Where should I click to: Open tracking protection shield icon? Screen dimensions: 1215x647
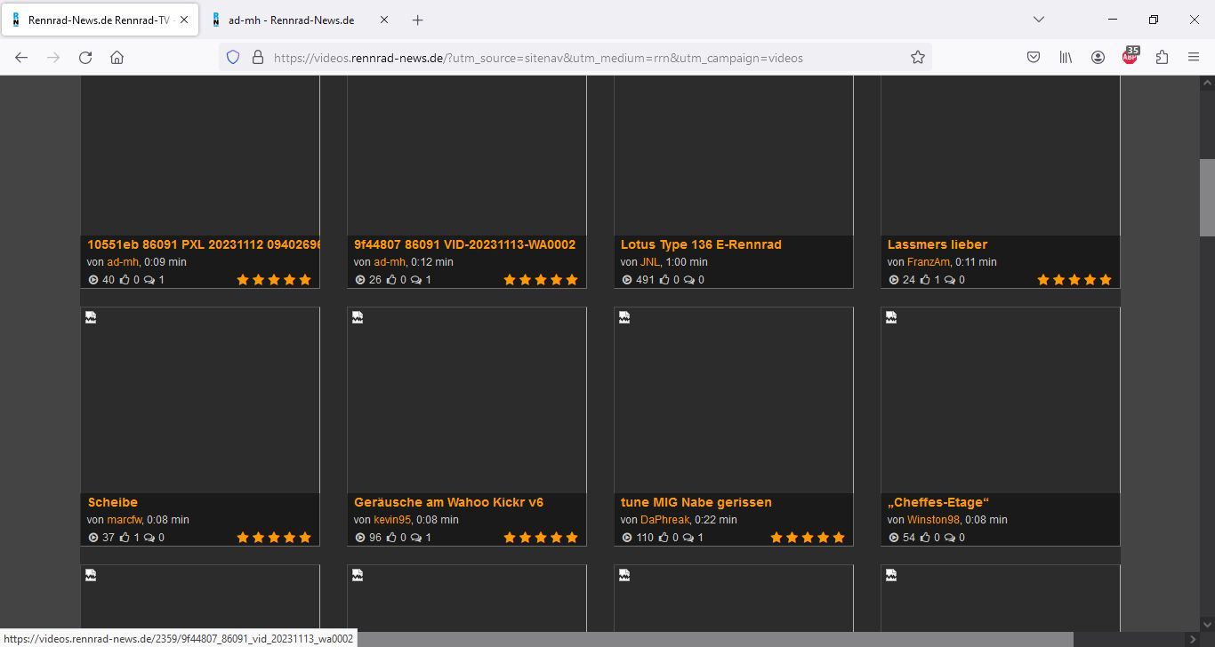[233, 57]
